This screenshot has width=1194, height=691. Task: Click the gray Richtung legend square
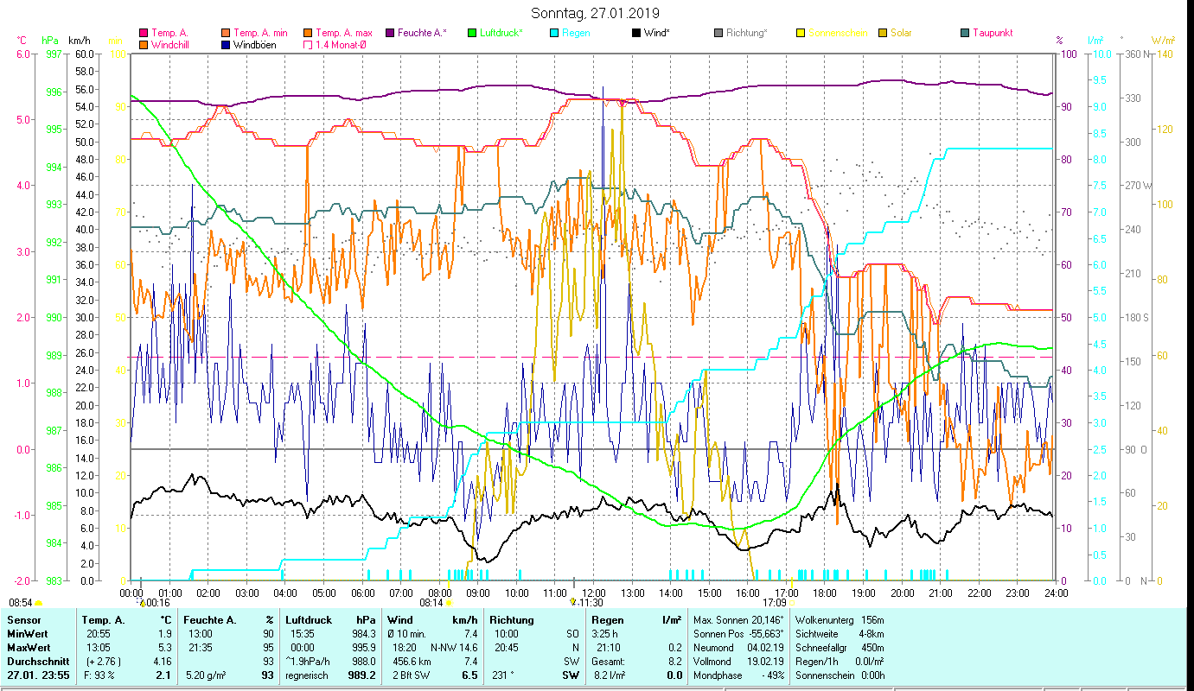(718, 33)
